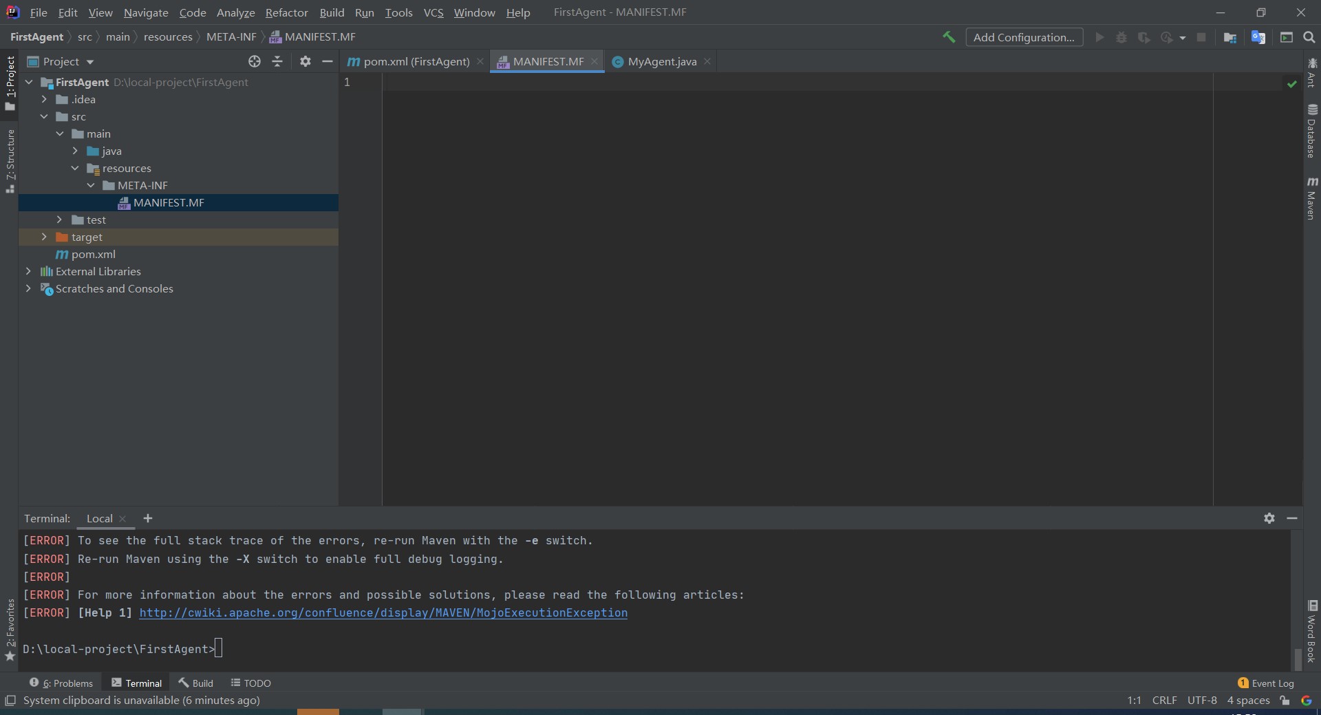Toggle the Event Log window

pyautogui.click(x=1266, y=683)
